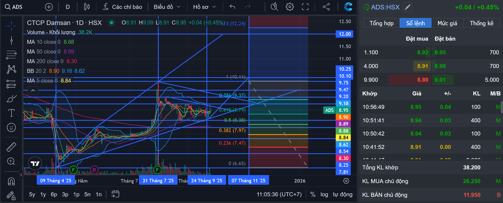Click the order list scrollbar thumb
Image resolution: width=503 pixels, height=203 pixels.
click(x=502, y=107)
